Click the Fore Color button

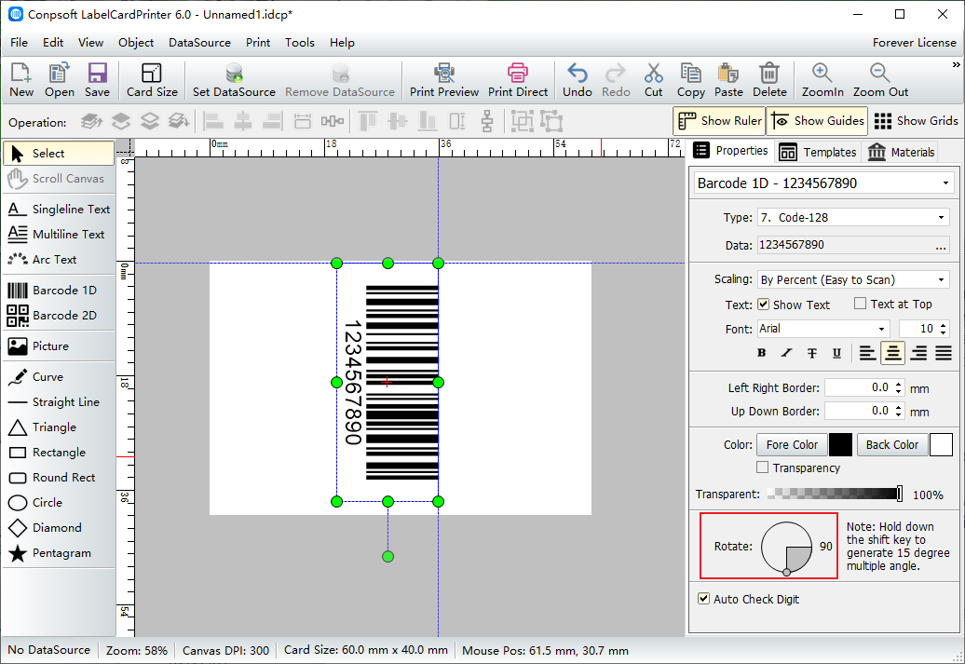pyautogui.click(x=792, y=444)
